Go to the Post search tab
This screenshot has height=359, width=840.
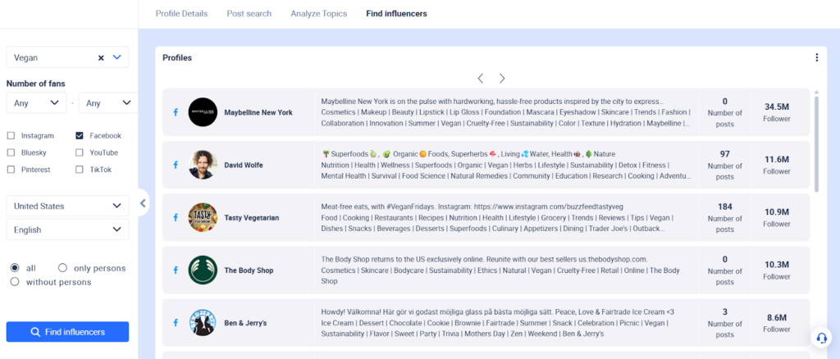pos(249,14)
